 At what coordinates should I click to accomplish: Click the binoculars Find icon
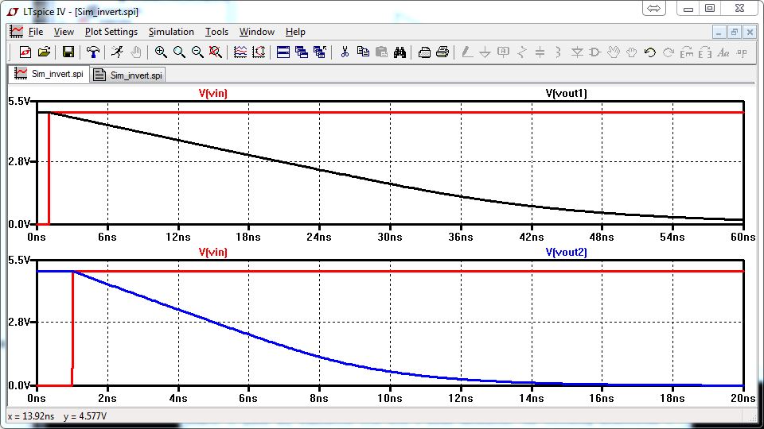pos(400,52)
